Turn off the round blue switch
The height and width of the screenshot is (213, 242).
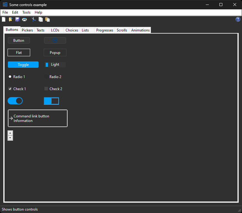pos(15,101)
